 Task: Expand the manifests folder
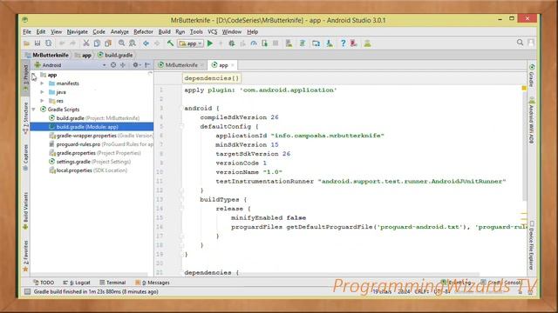pyautogui.click(x=42, y=83)
